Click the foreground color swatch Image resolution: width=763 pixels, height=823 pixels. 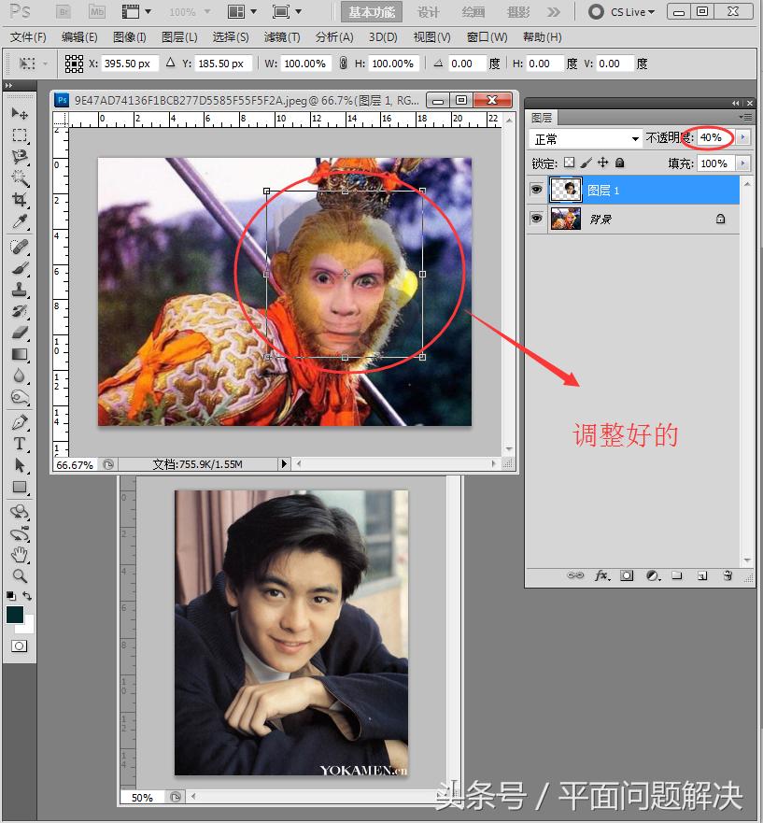pos(15,615)
